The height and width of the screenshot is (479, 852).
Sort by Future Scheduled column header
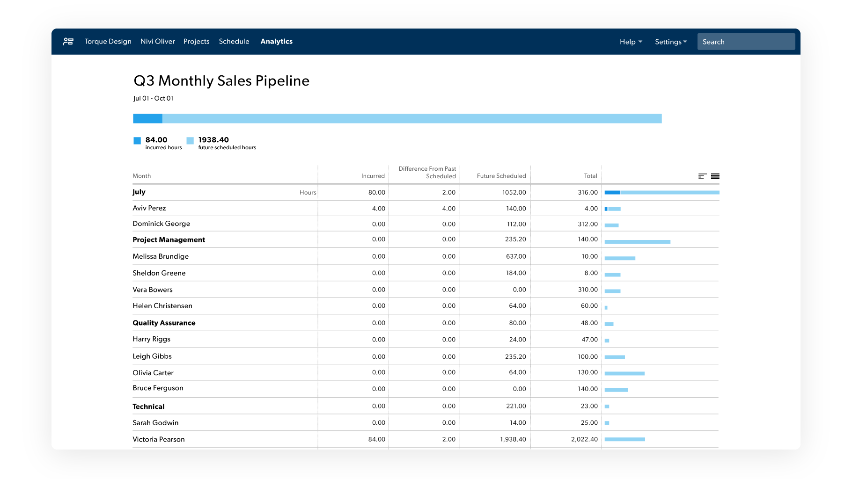click(501, 176)
